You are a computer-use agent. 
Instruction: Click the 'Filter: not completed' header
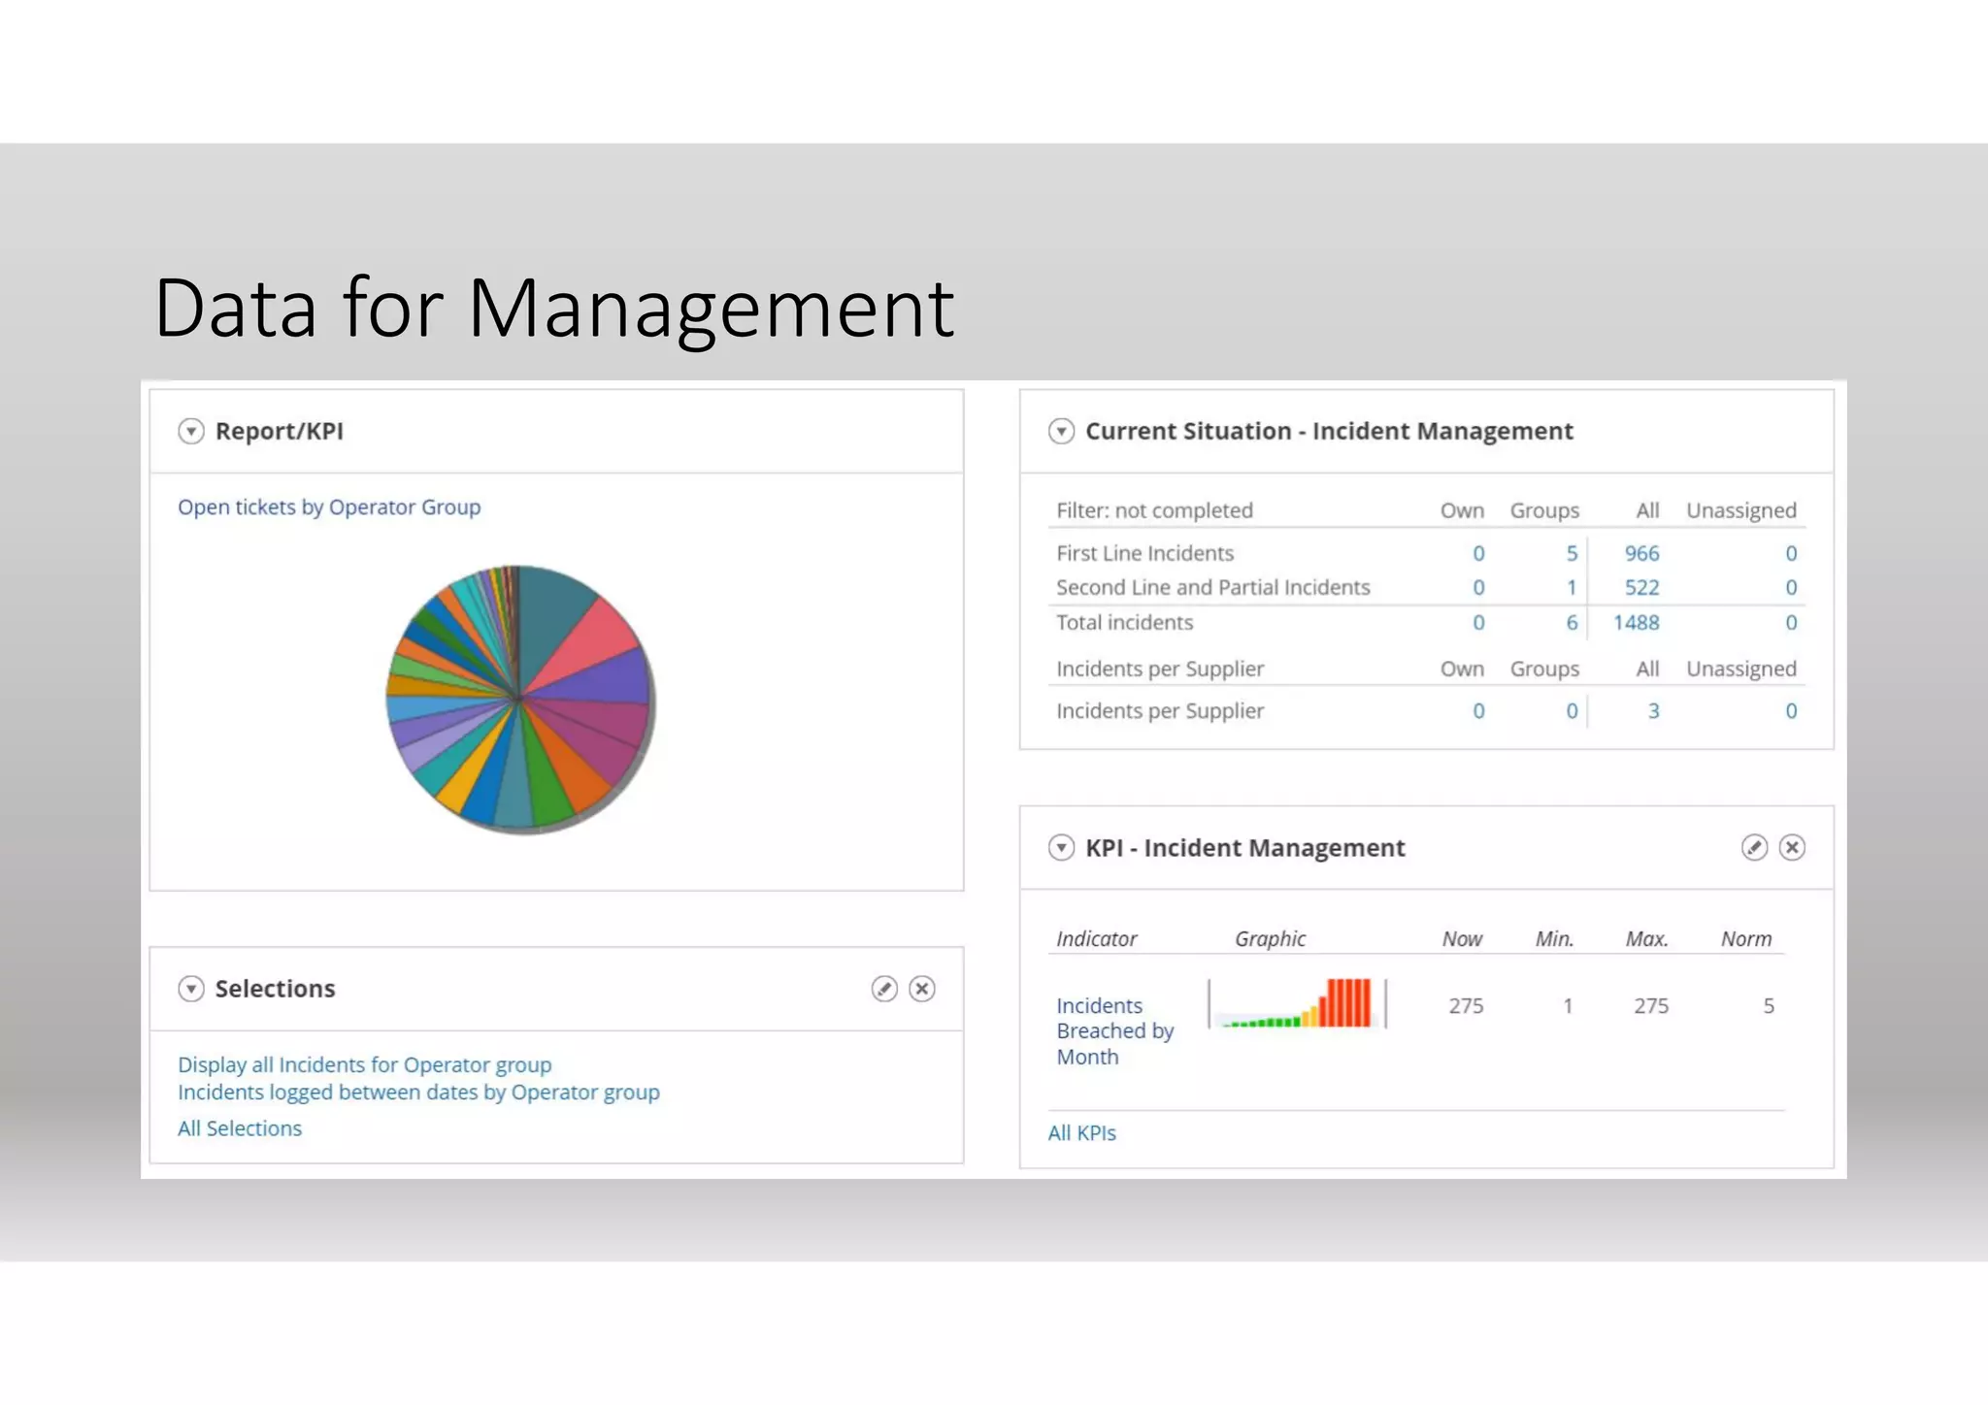(x=1154, y=510)
